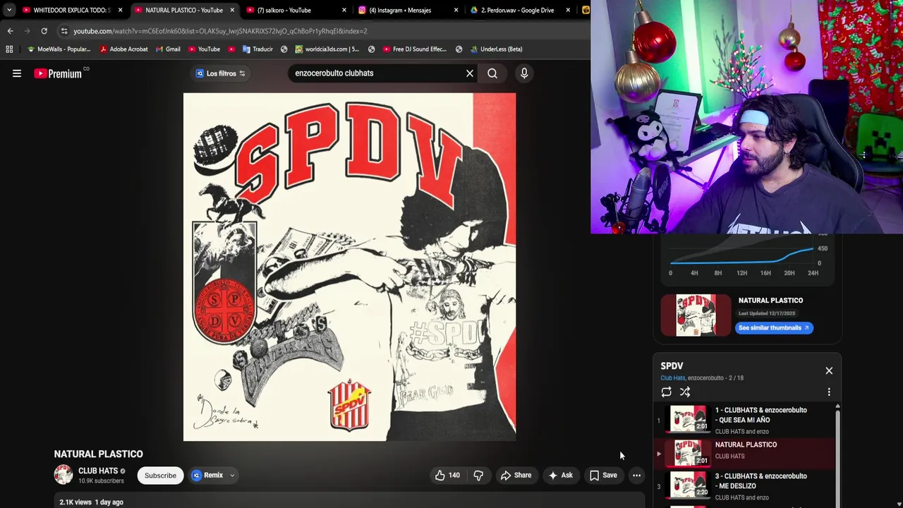903x508 pixels.
Task: Start voice search with microphone icon
Action: coord(524,73)
